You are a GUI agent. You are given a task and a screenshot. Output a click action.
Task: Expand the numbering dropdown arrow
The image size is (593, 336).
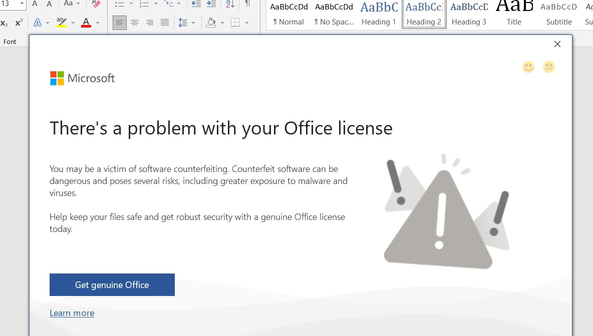click(155, 4)
